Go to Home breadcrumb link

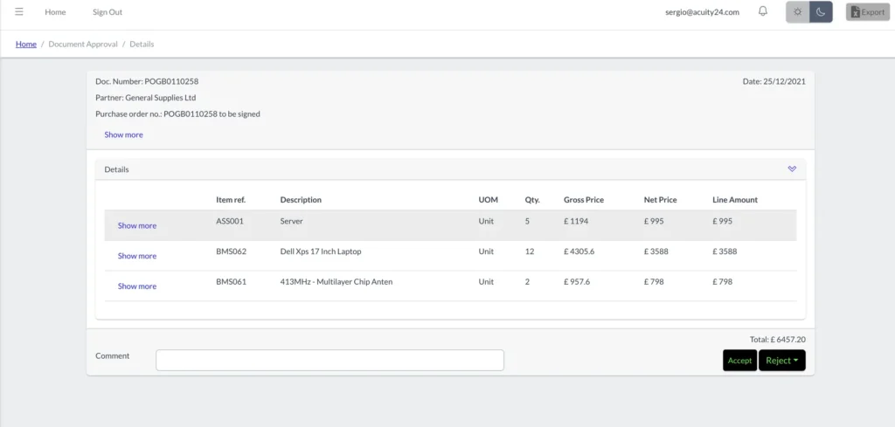coord(26,44)
